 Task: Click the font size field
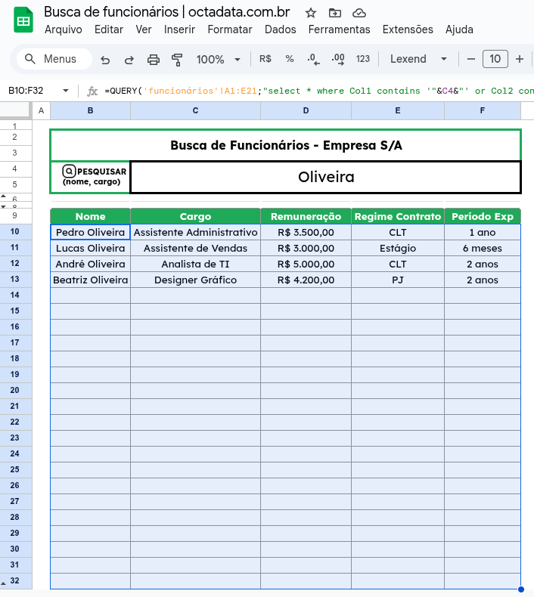pos(495,59)
